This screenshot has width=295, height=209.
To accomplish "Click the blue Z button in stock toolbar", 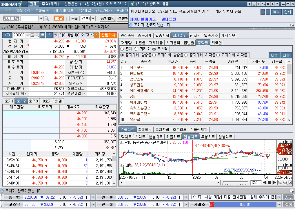I will pyautogui.click(x=49, y=35).
